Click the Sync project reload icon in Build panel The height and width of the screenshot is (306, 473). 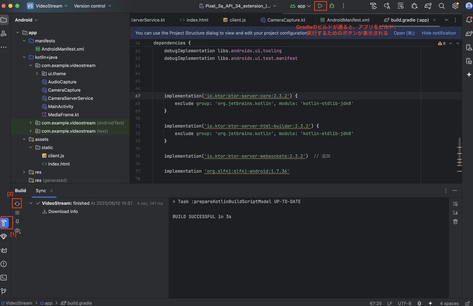[17, 204]
